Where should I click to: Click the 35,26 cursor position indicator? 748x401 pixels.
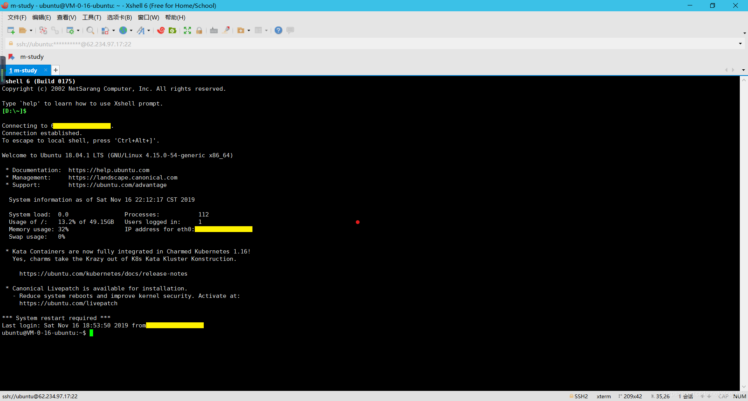pyautogui.click(x=660, y=396)
